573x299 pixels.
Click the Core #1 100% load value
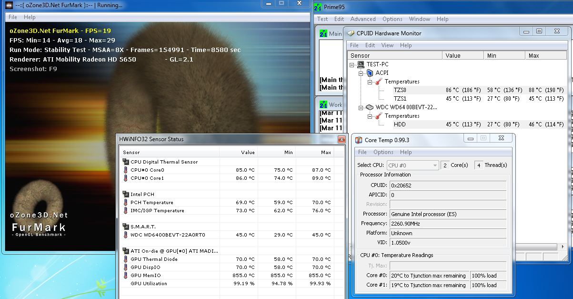(488, 285)
